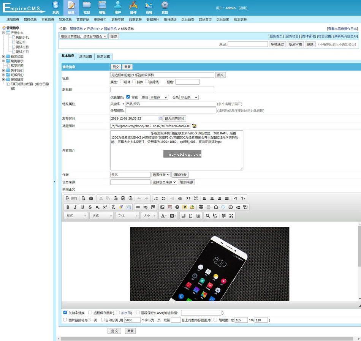Image resolution: width=361 pixels, height=341 pixels.
Task: Open the 其他 gear icon
Action: 165,7
